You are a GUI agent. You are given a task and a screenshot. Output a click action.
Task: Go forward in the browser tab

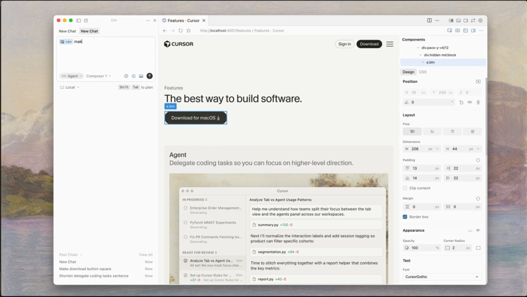click(173, 31)
